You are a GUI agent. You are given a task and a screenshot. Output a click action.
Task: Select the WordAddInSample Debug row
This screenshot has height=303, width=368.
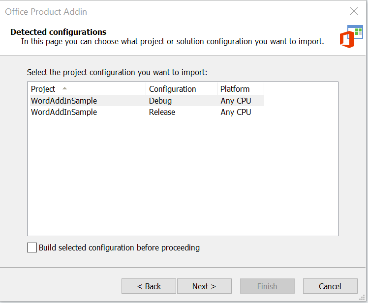pyautogui.click(x=147, y=101)
